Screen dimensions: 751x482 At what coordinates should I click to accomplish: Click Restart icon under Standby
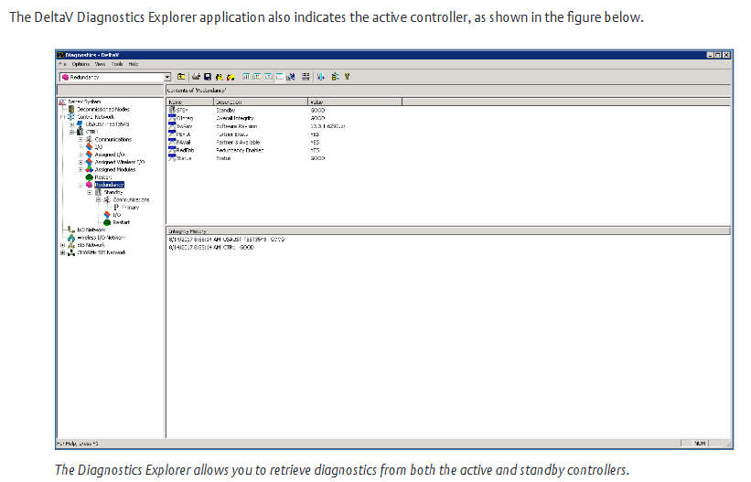tap(107, 222)
